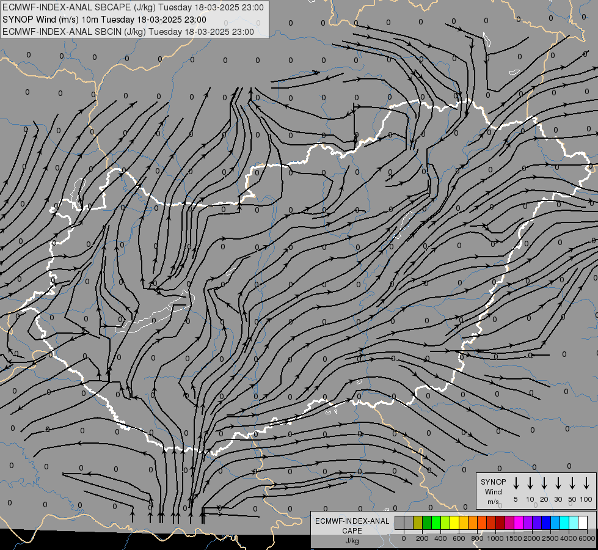
Task: Click the 5 m/s wind arrow symbol
Action: click(516, 483)
